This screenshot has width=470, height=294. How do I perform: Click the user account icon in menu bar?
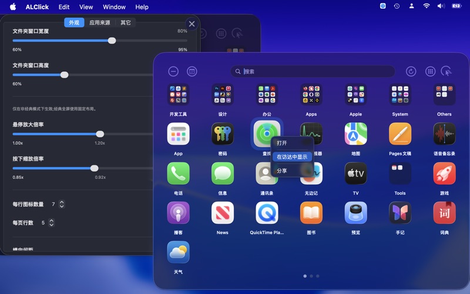click(412, 6)
